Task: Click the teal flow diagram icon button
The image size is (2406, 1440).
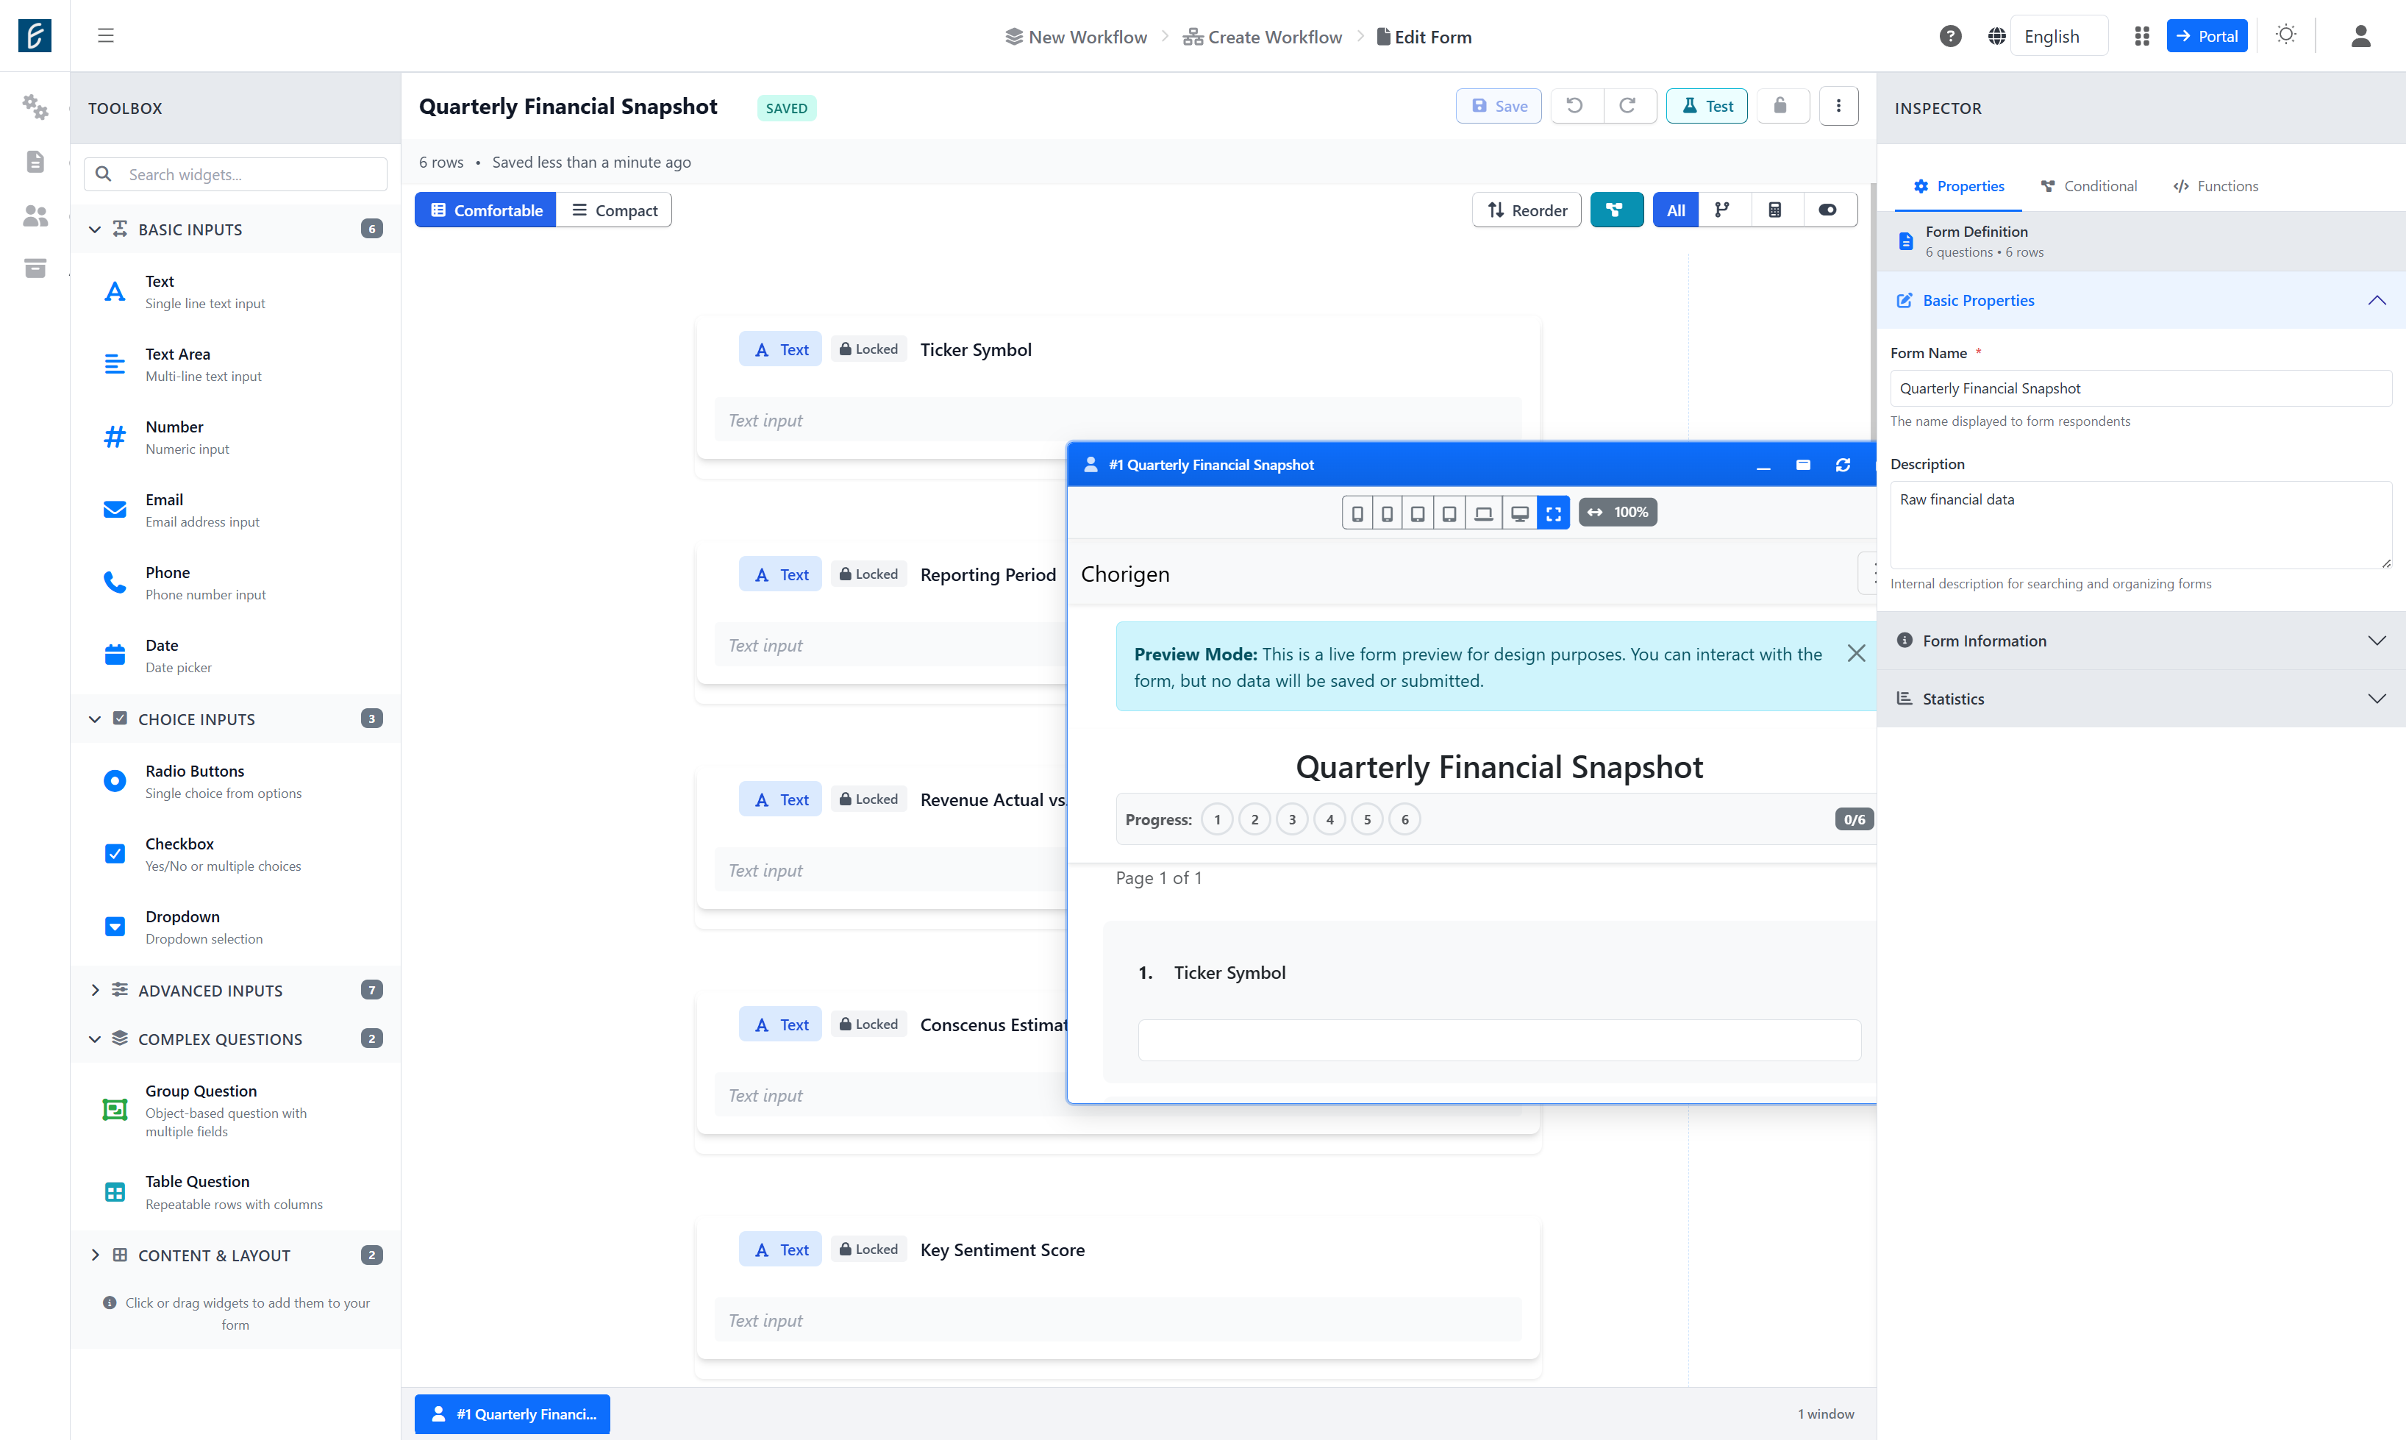Action: pyautogui.click(x=1616, y=210)
